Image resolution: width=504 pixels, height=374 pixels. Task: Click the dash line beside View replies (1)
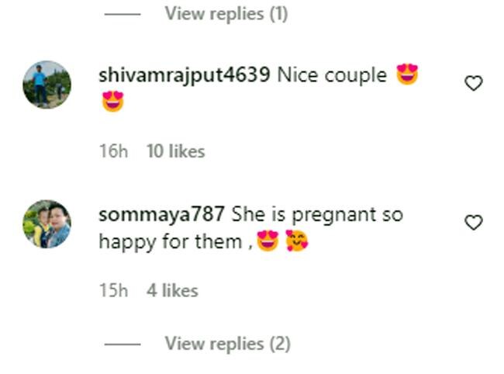123,14
